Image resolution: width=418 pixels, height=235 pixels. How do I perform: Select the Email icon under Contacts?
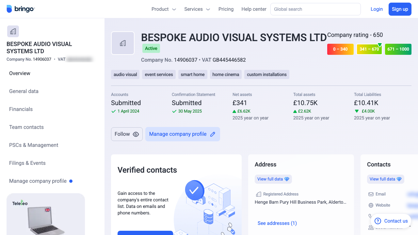point(371,194)
